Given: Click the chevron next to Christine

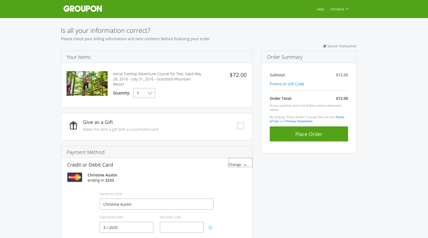Looking at the screenshot, I should coord(347,9).
